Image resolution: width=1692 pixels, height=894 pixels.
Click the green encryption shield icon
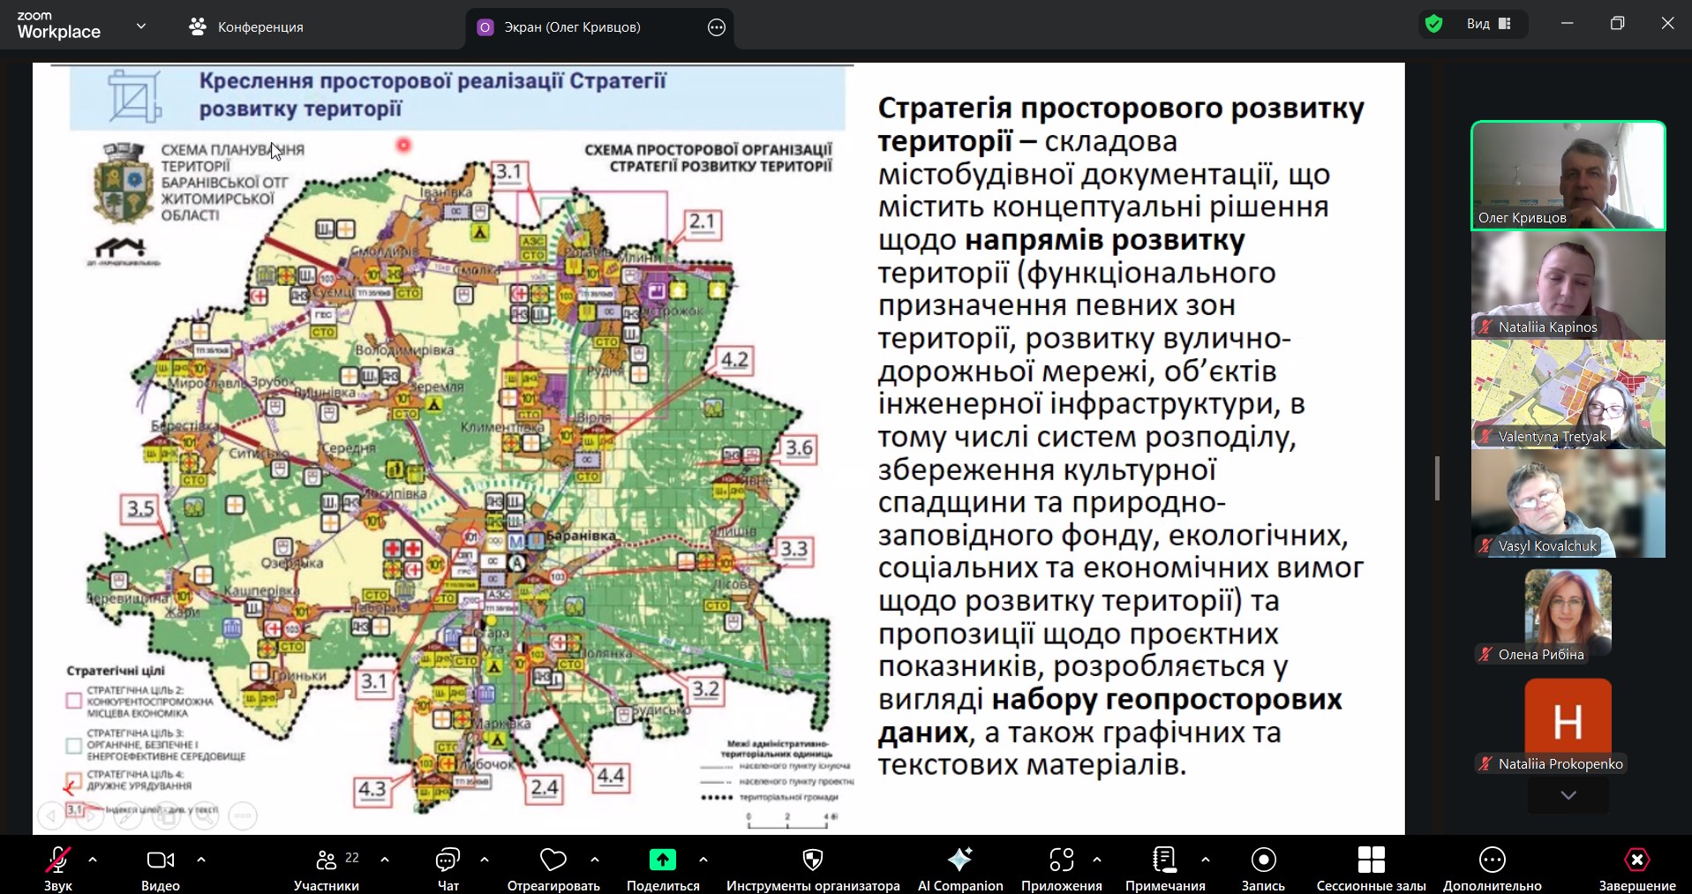point(1434,25)
